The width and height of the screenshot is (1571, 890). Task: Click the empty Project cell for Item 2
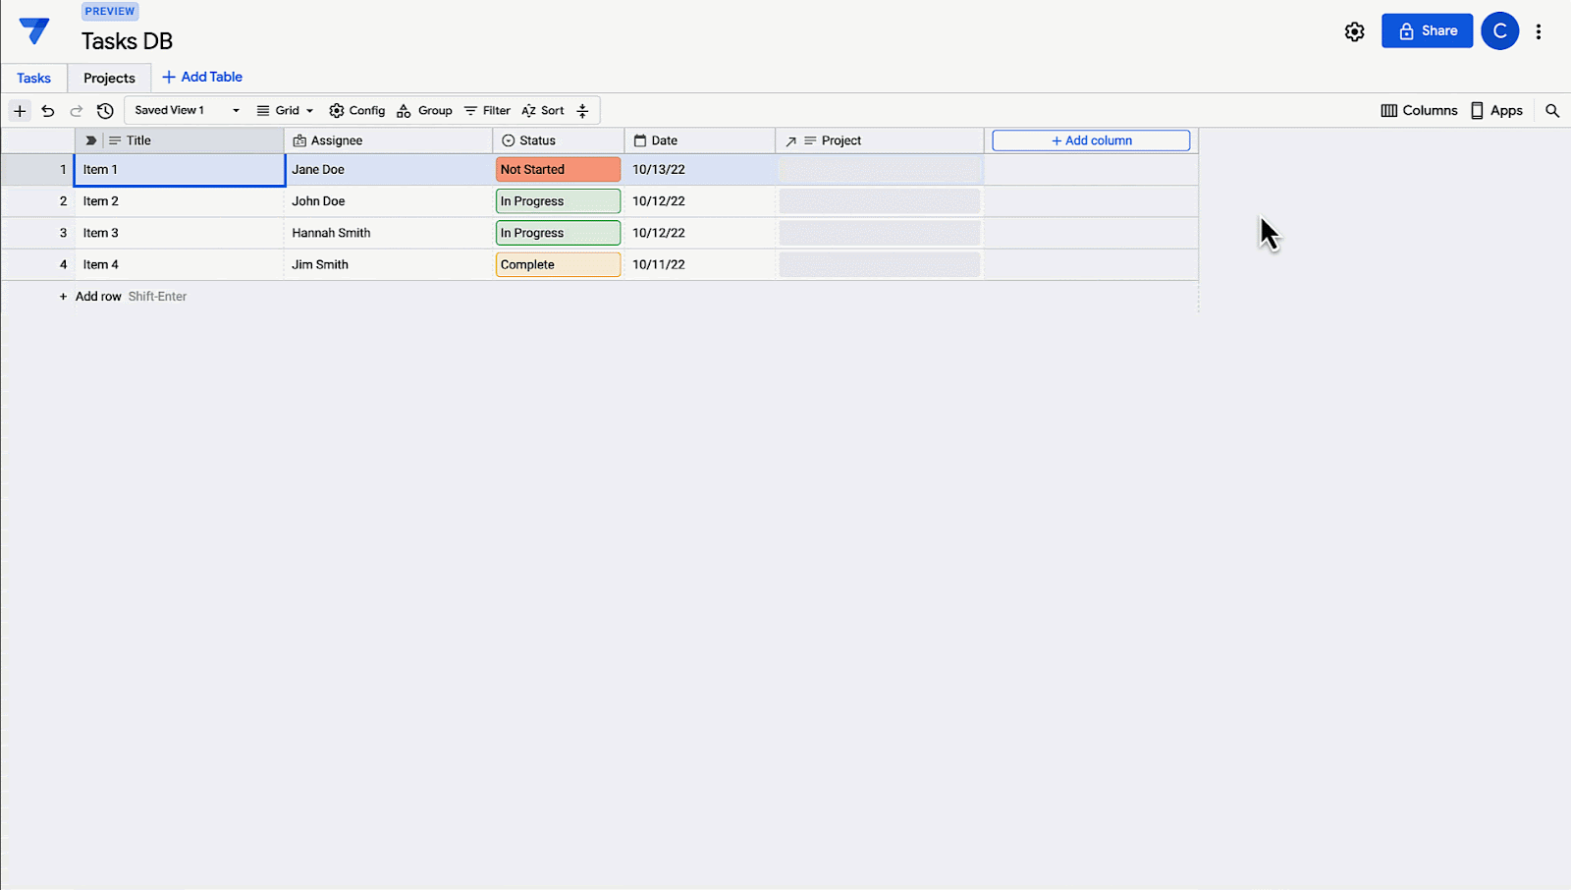tap(880, 201)
